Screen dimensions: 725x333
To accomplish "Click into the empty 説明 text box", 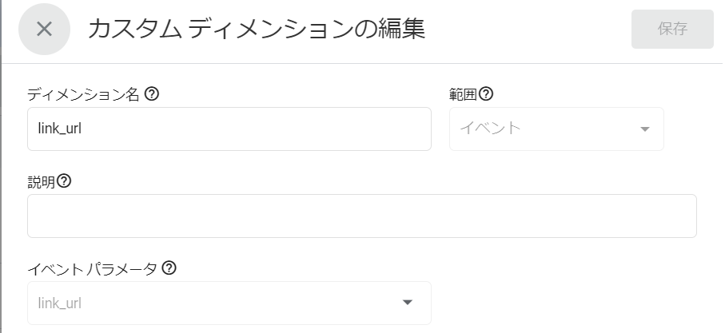I will 361,216.
